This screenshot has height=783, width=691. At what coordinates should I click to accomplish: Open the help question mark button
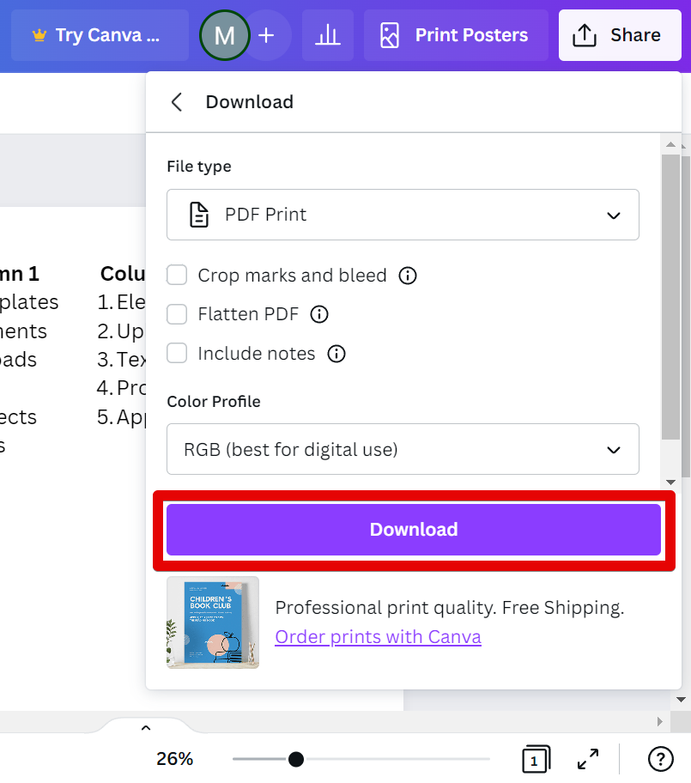click(660, 759)
